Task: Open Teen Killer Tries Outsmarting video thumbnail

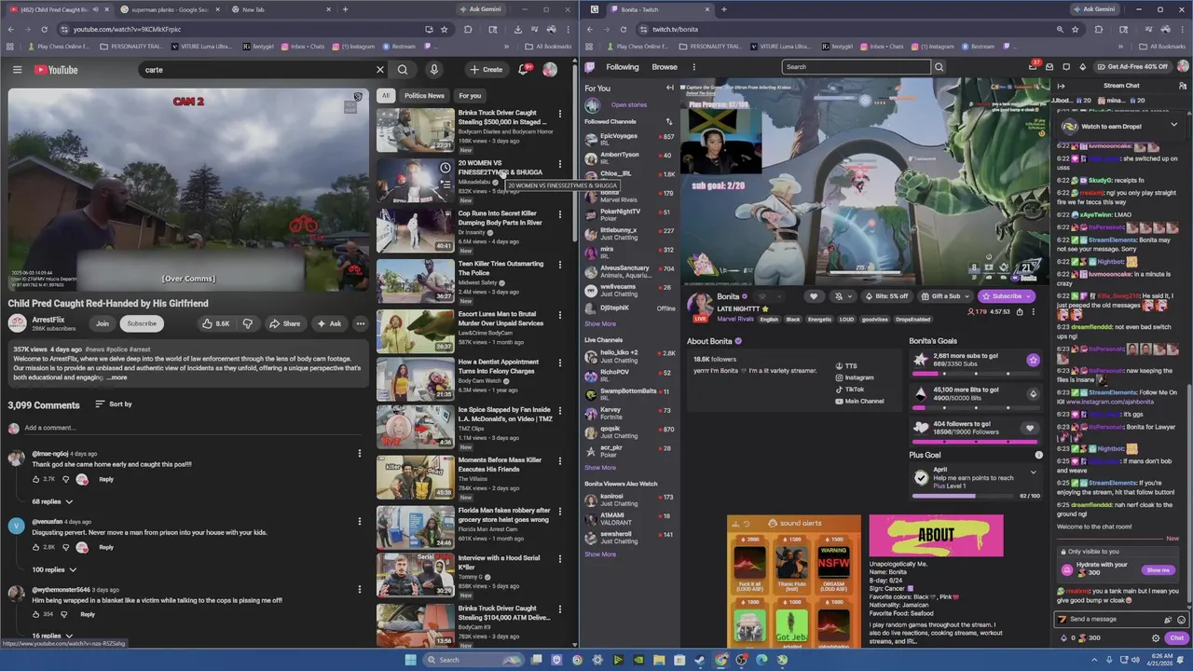Action: click(x=415, y=281)
